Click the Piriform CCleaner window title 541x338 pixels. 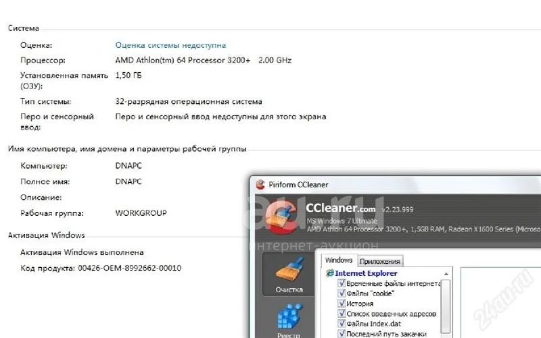298,185
